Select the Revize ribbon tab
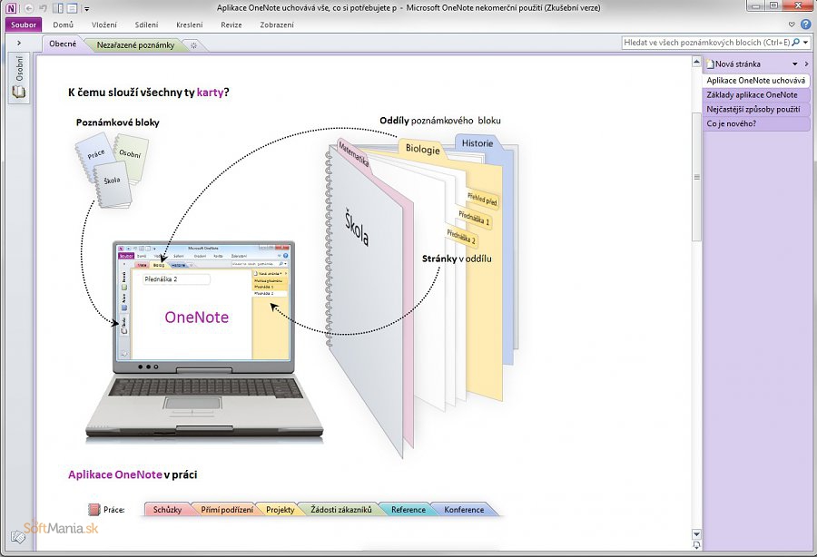817x557 pixels. pyautogui.click(x=231, y=24)
